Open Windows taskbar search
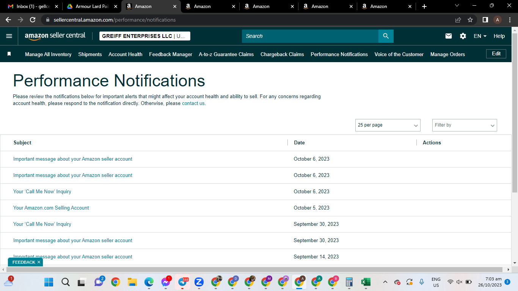 (66, 282)
